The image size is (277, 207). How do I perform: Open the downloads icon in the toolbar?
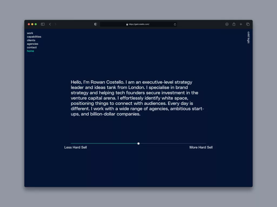point(227,24)
